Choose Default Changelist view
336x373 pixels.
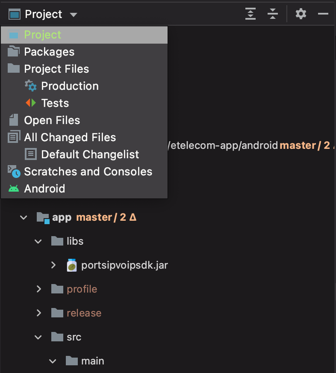point(90,154)
